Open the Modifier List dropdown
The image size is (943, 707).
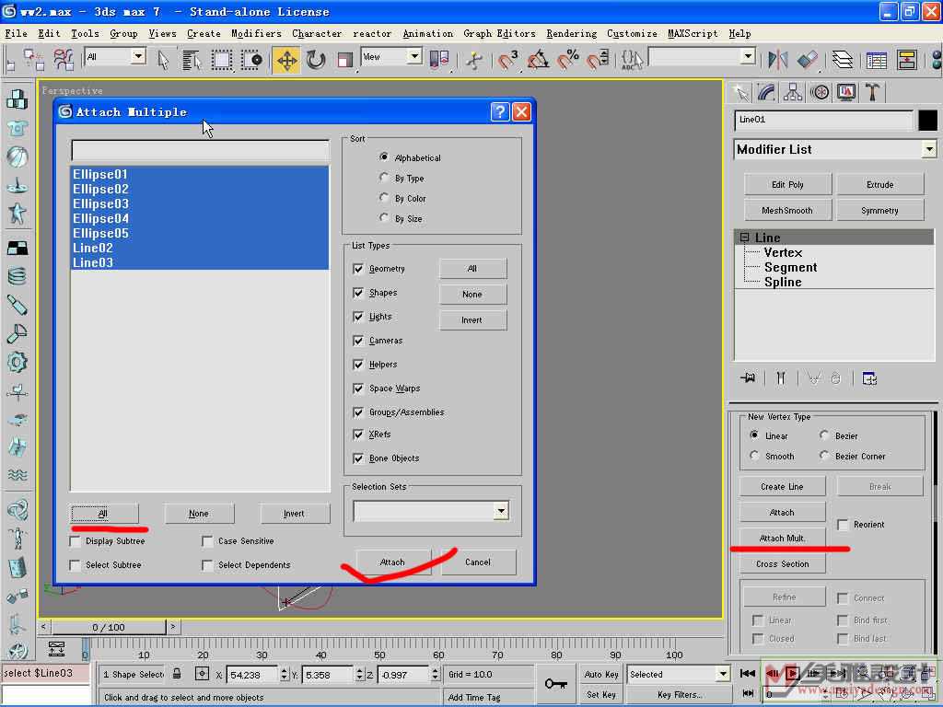(x=929, y=149)
